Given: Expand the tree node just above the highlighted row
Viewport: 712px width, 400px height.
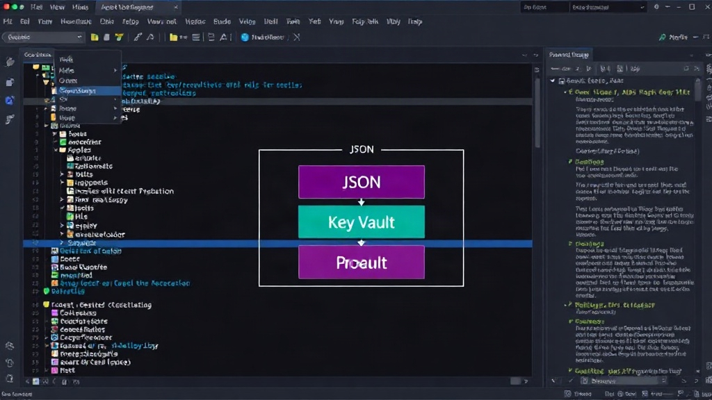Looking at the screenshot, I should (62, 235).
